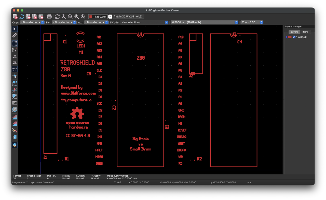Switch units to mils
The image size is (326, 200).
tap(15, 62)
